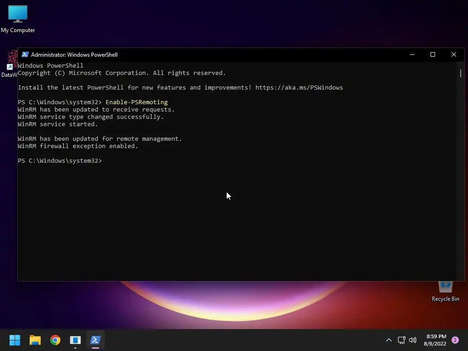
Task: Click 'WinRM has been updated to receive requests.'
Action: click(x=96, y=110)
